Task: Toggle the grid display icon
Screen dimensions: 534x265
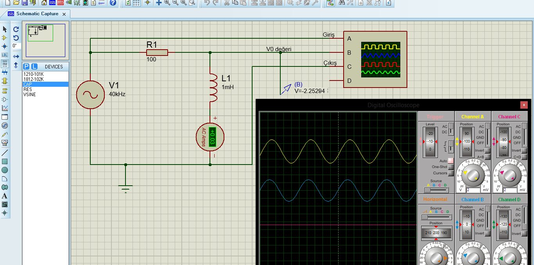Action: [x=136, y=3]
